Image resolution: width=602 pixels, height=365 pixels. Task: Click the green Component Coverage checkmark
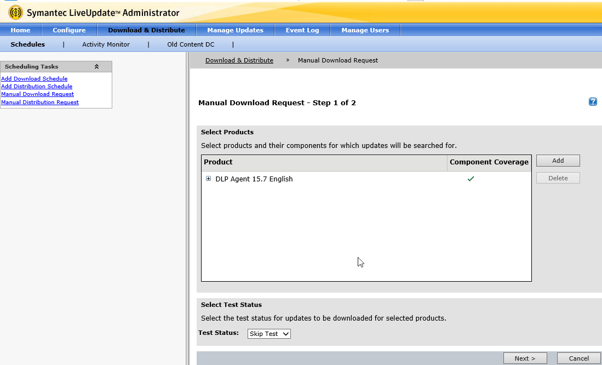click(x=471, y=179)
